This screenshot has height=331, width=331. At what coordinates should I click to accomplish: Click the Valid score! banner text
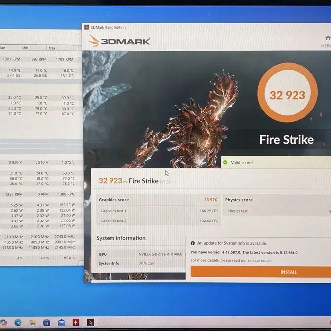[x=242, y=163]
